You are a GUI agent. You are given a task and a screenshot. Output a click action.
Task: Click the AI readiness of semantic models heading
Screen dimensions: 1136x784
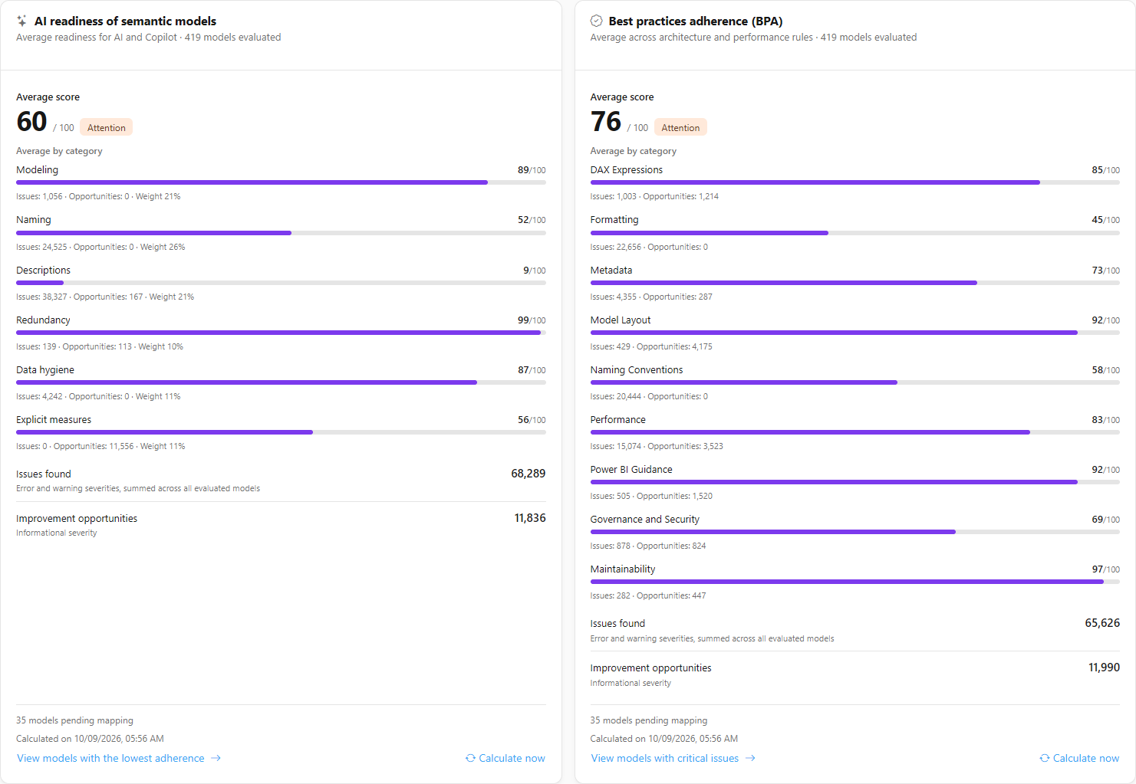[x=125, y=21]
